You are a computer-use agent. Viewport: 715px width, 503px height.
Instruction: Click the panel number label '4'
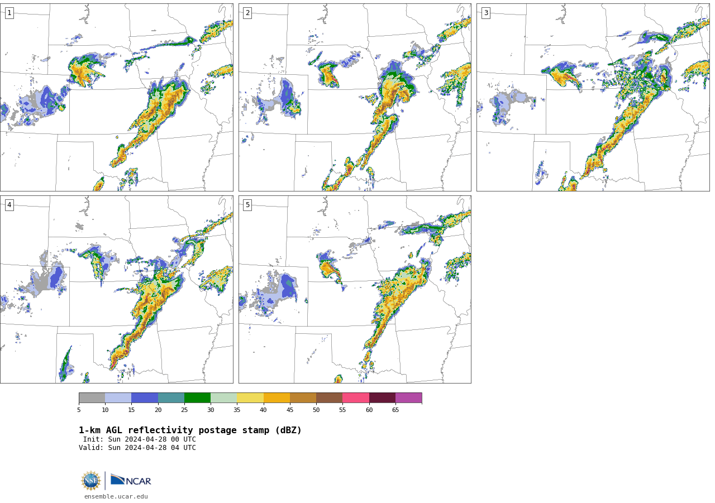[9, 205]
